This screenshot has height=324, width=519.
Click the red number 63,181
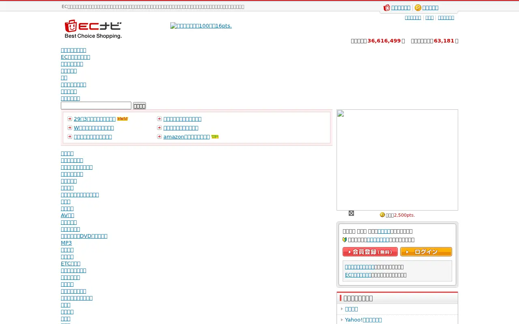[x=444, y=41]
